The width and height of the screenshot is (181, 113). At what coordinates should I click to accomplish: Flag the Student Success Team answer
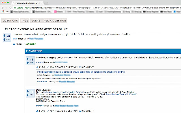tap(40, 111)
